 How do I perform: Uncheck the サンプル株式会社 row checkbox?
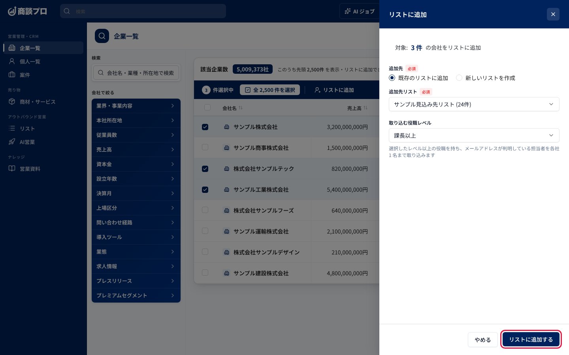click(x=205, y=127)
